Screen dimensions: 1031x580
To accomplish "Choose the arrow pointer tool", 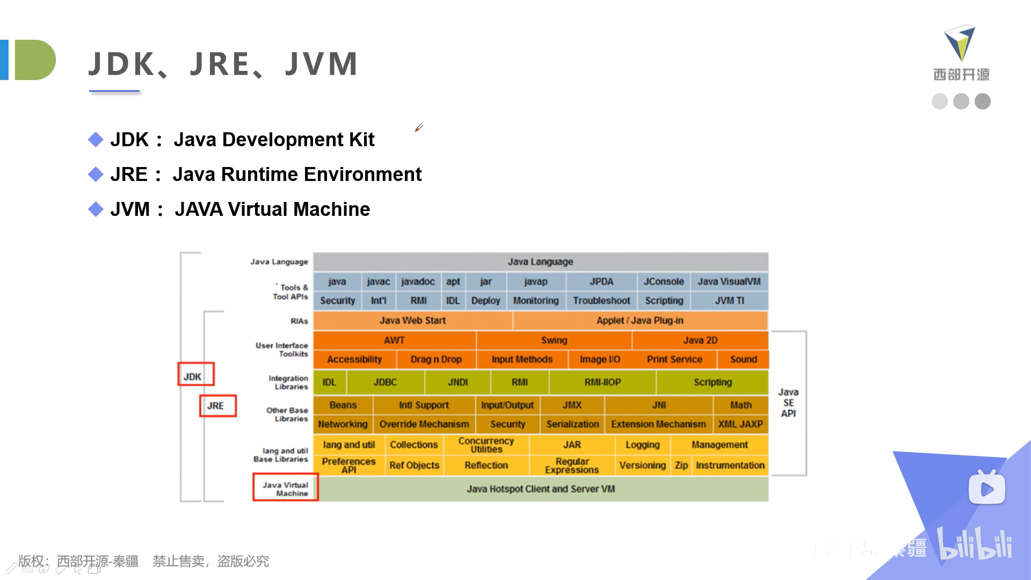I will click(78, 570).
